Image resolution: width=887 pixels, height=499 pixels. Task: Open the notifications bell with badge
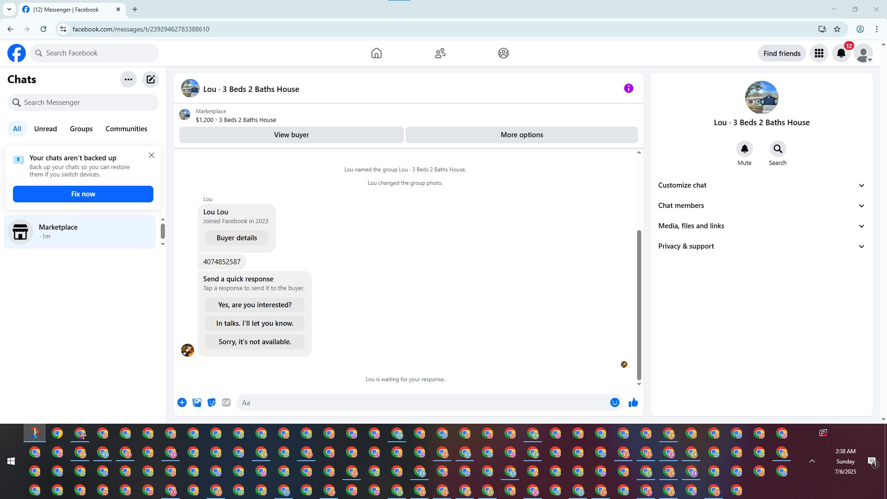(841, 53)
